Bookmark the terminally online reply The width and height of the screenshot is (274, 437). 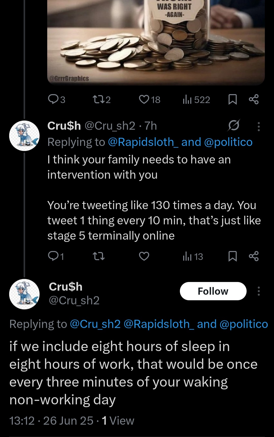(233, 256)
